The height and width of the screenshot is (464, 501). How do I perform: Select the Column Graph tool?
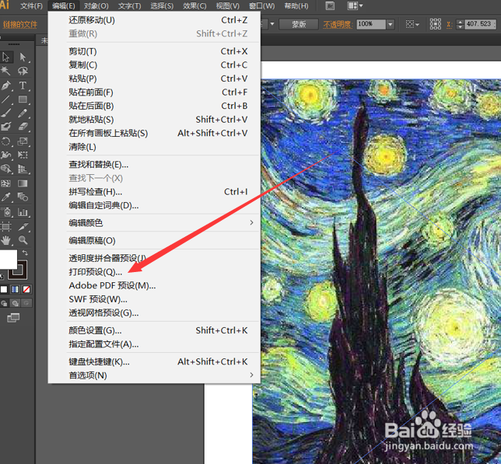(x=23, y=212)
